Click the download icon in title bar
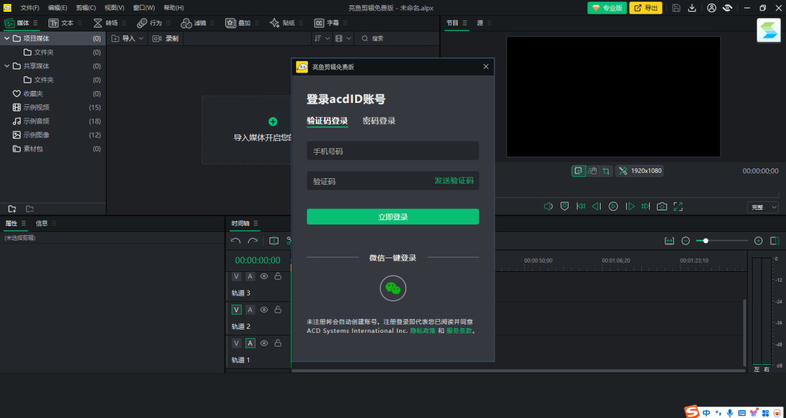786x418 pixels. tap(692, 8)
